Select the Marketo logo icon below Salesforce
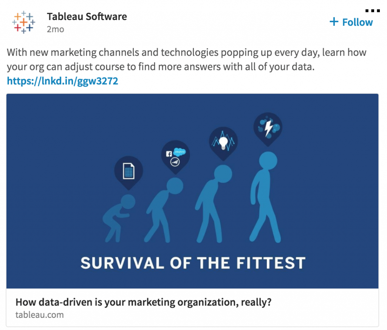 [x=175, y=162]
